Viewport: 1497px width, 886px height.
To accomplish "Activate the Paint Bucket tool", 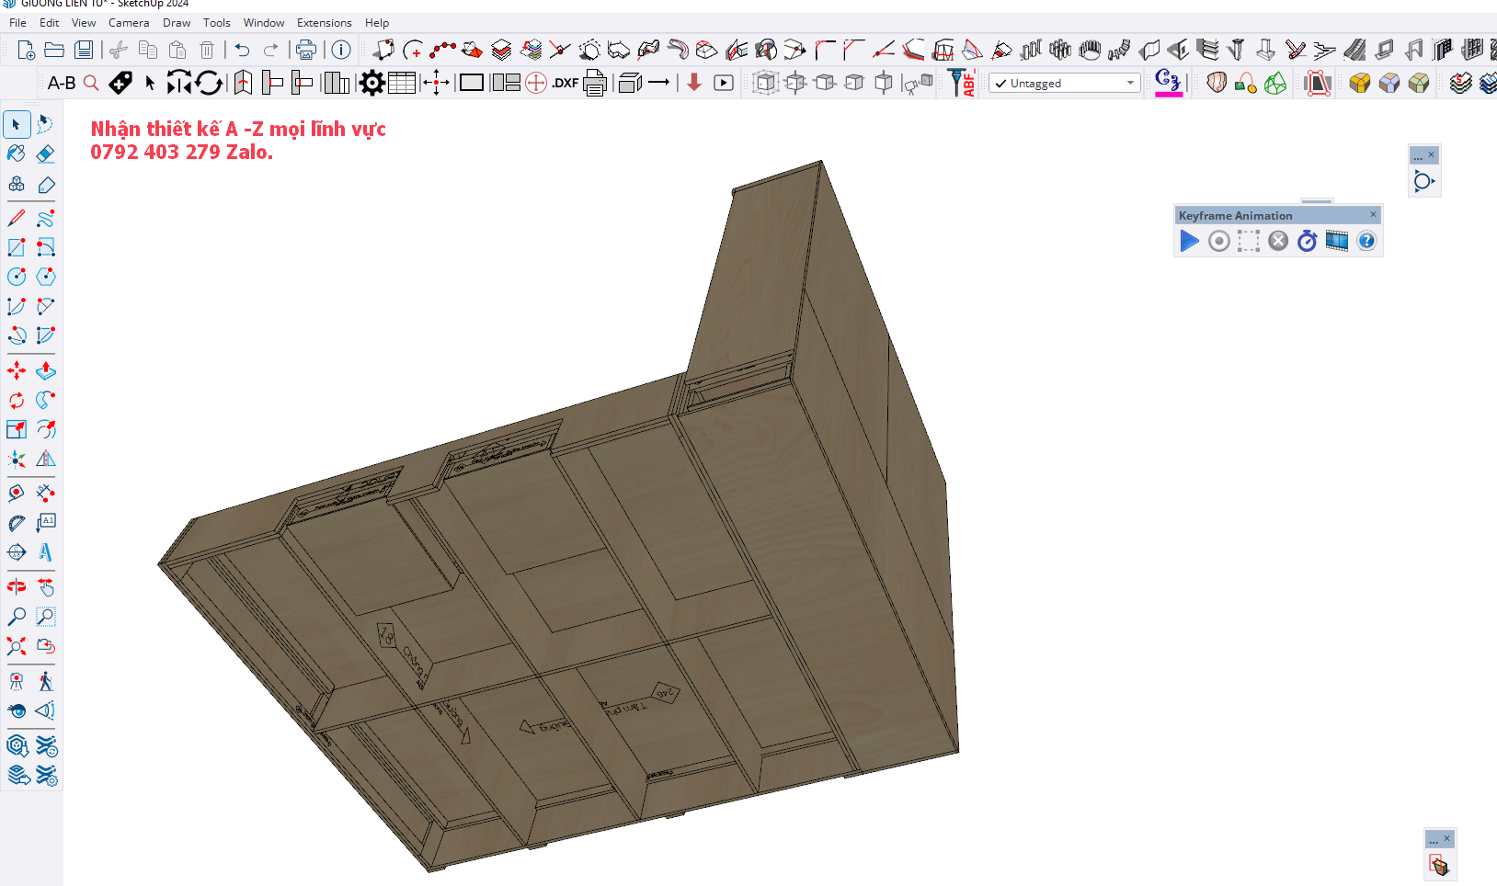I will tap(17, 153).
